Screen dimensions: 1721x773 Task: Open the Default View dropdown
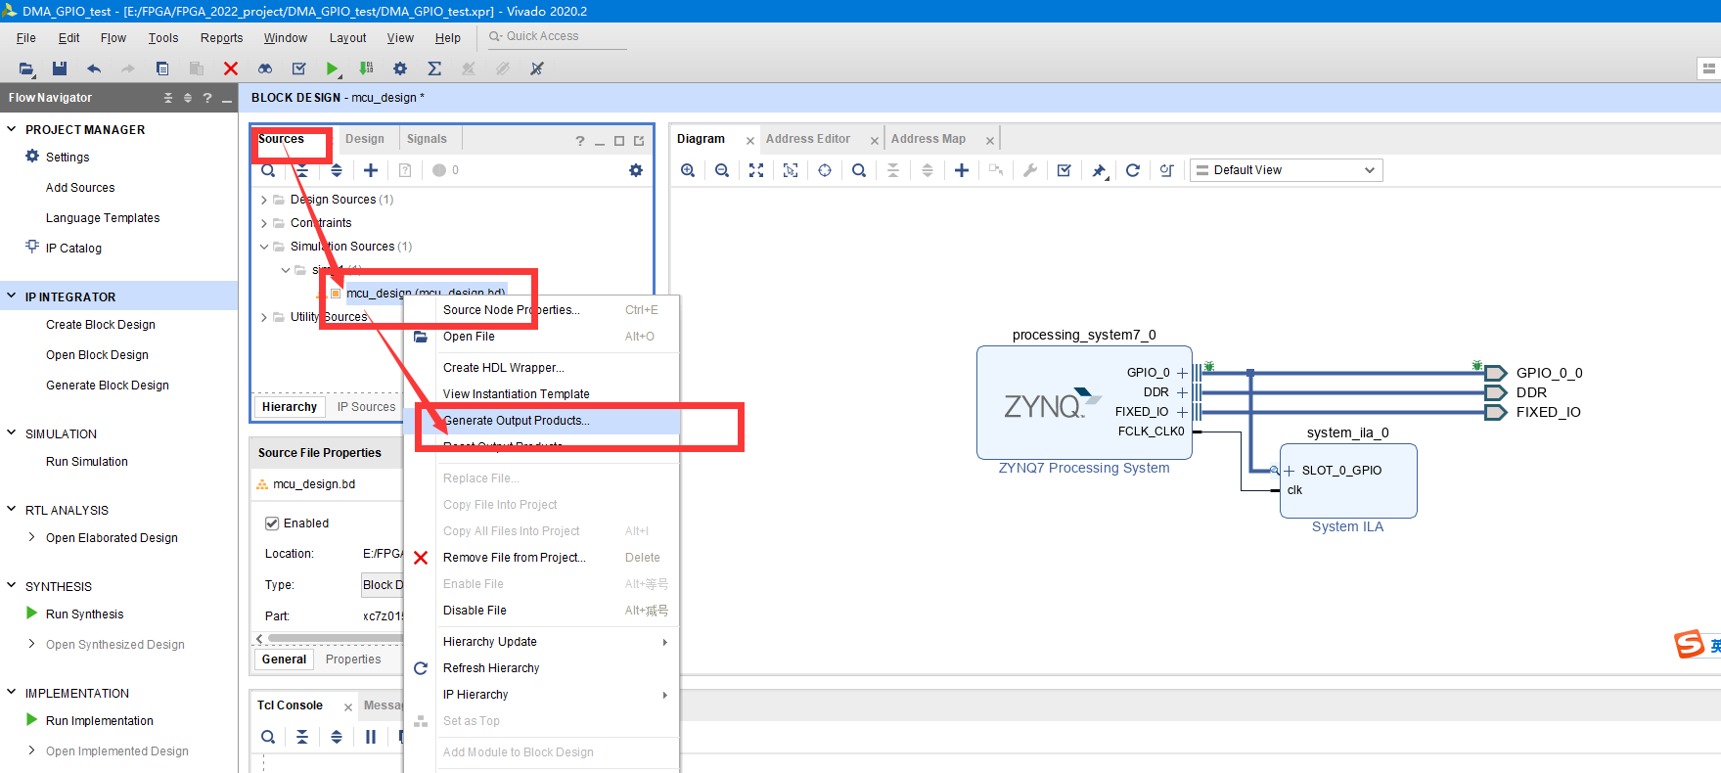[x=1285, y=170]
